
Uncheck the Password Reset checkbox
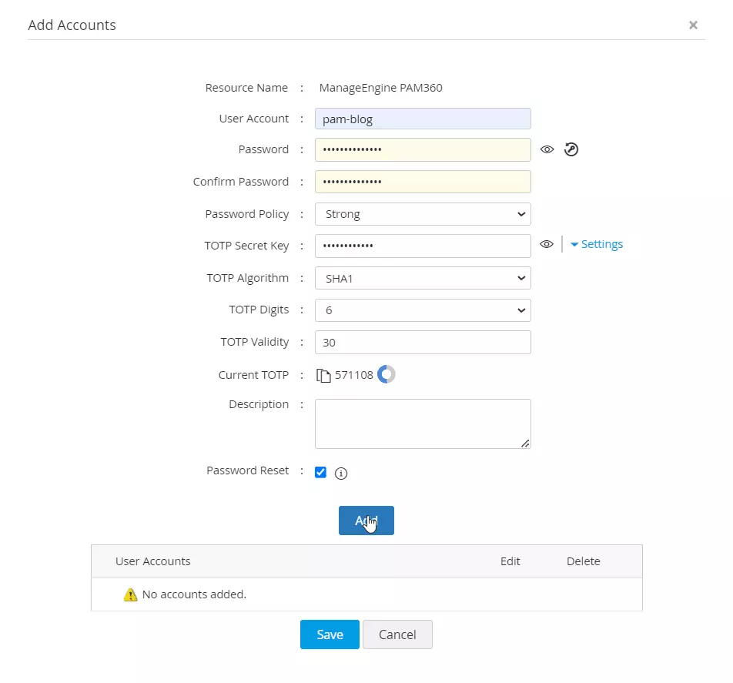coord(320,472)
